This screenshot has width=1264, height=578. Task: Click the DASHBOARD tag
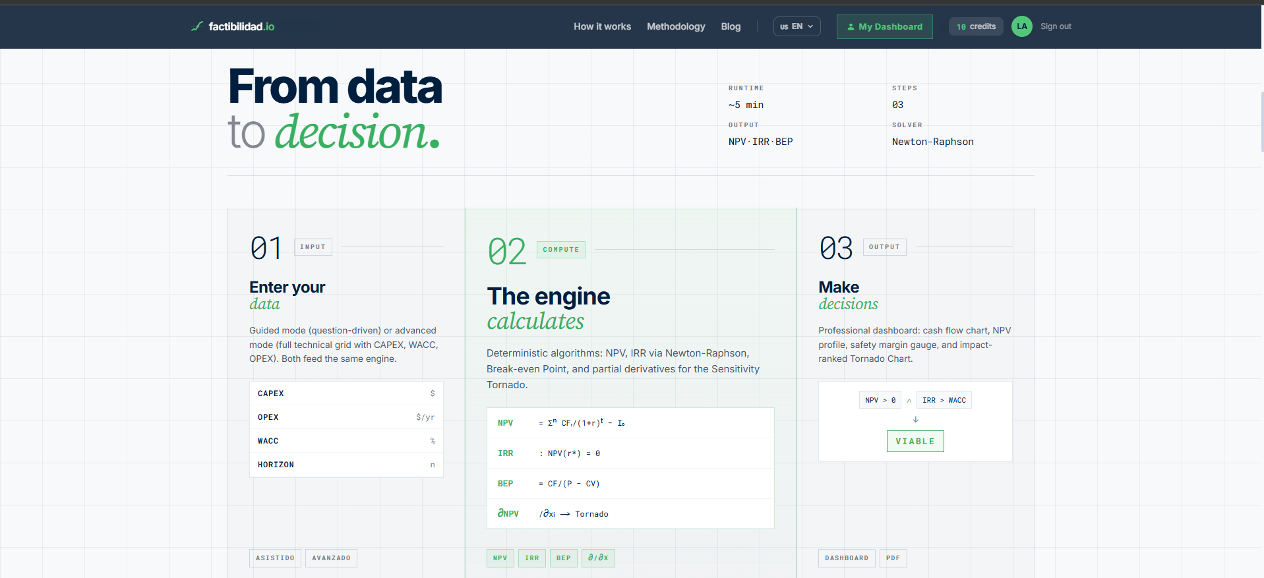(x=847, y=558)
